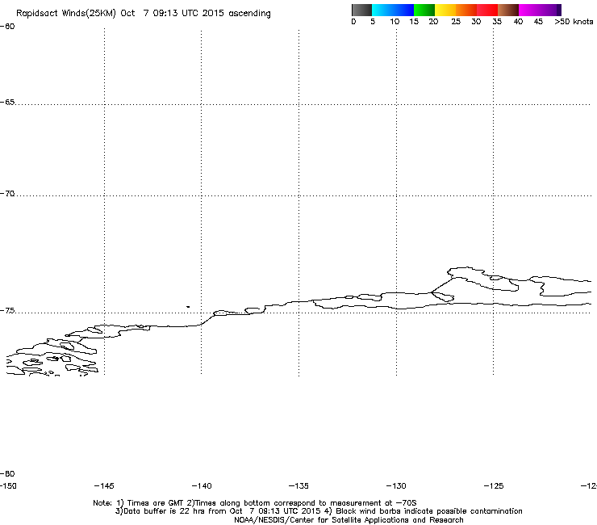Click the legend label '25'
This screenshot has width=597, height=525.
tap(456, 21)
